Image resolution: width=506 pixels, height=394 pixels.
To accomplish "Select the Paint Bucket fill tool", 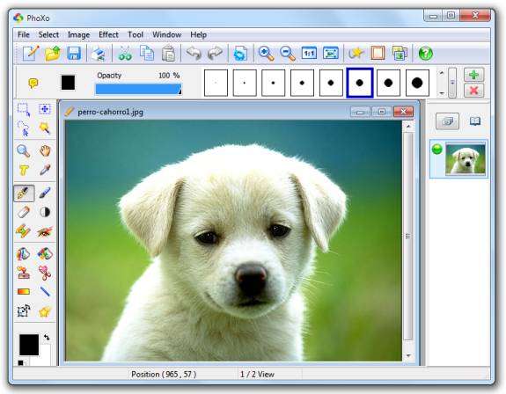I will pyautogui.click(x=24, y=254).
